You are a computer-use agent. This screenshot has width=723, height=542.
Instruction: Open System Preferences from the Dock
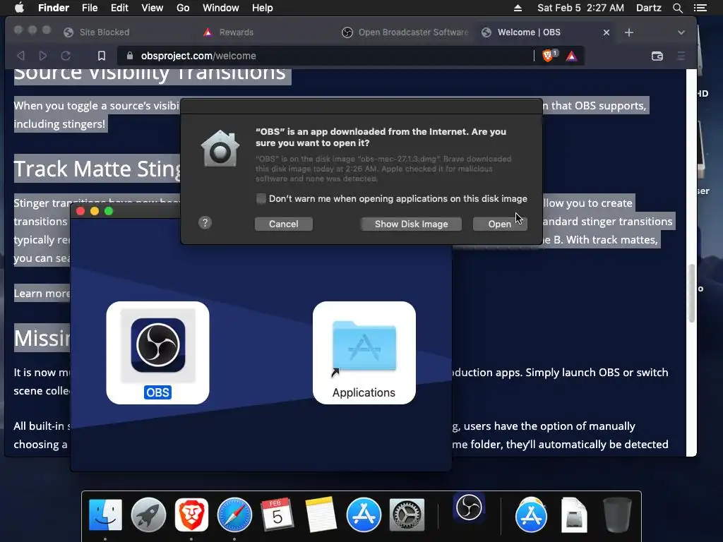coord(407,514)
